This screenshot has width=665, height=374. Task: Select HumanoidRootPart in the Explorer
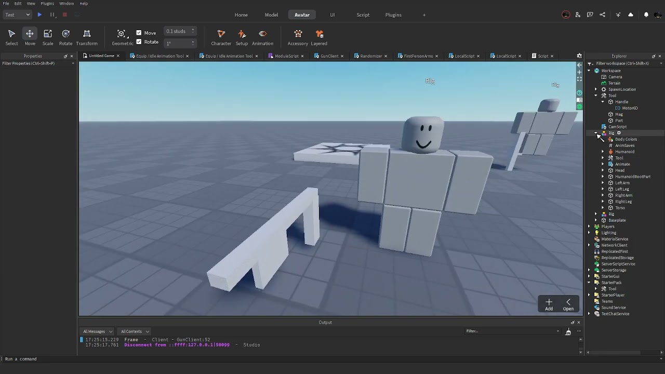click(x=633, y=177)
